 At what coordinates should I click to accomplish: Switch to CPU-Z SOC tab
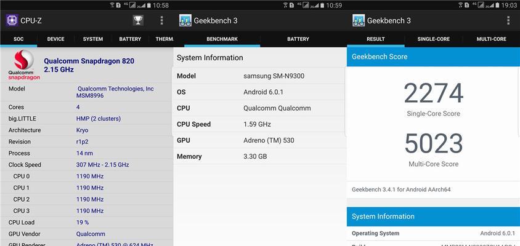[x=18, y=39]
